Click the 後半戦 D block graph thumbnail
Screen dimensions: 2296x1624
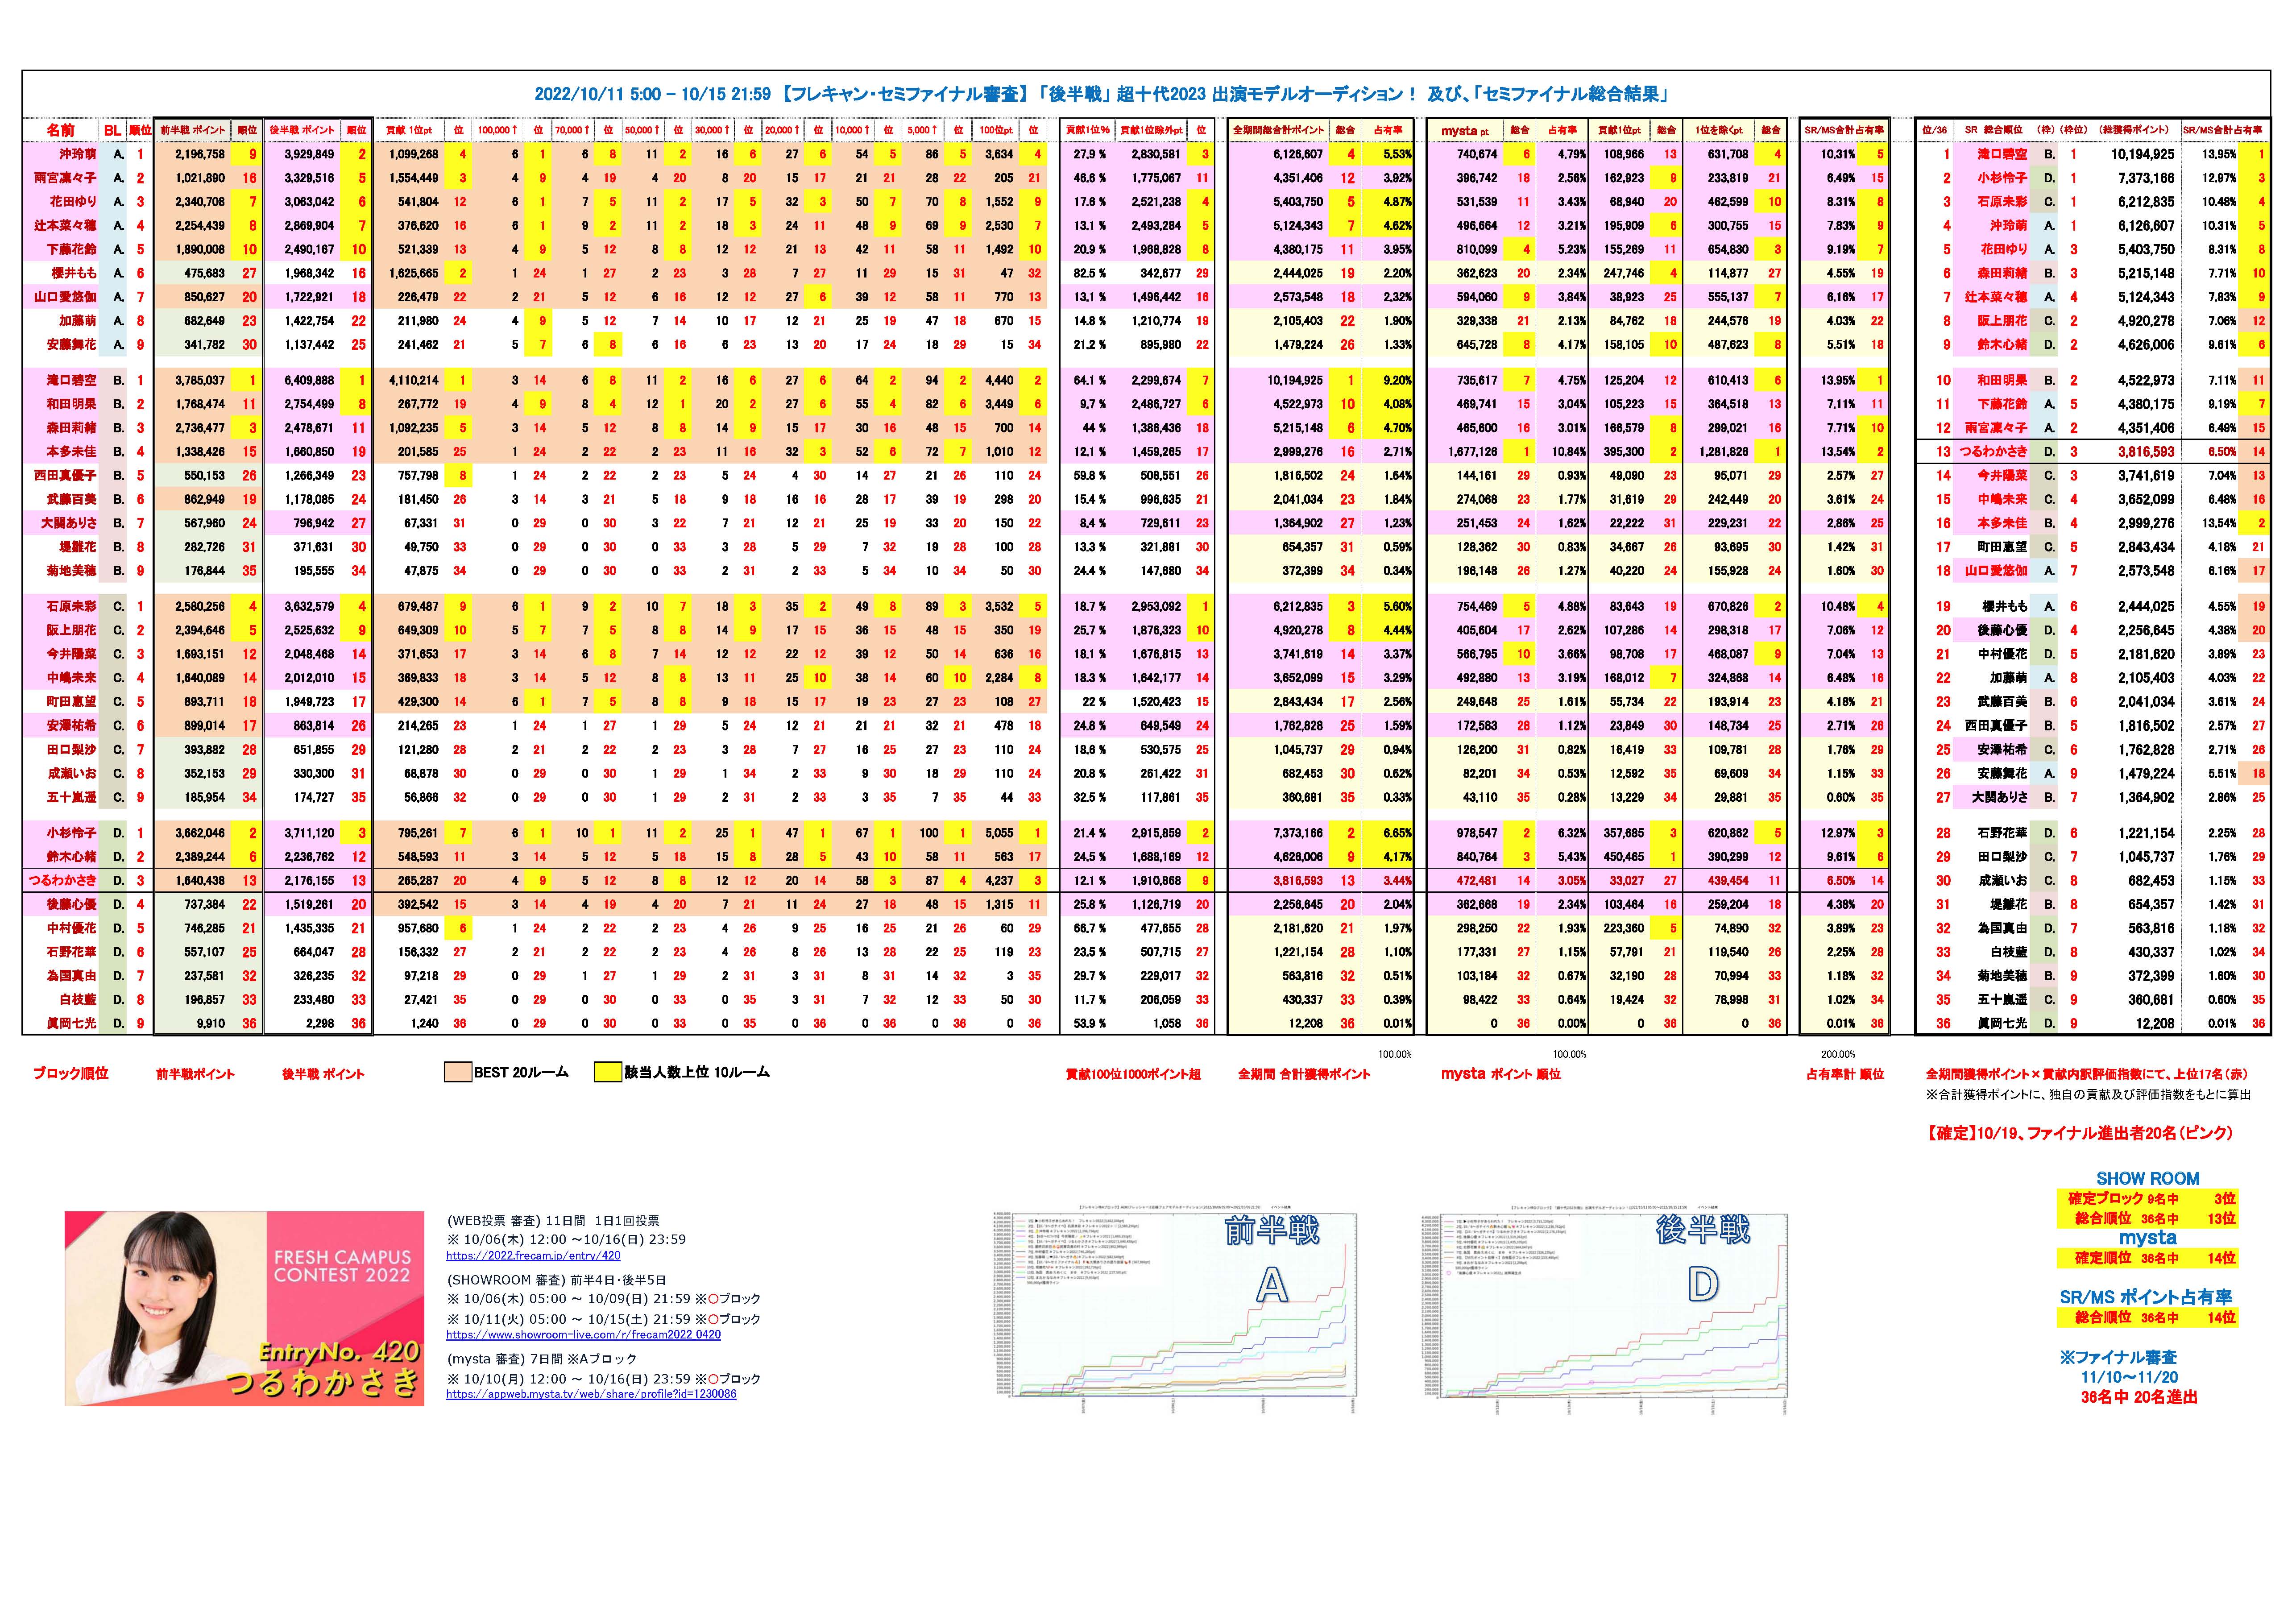[1603, 1310]
